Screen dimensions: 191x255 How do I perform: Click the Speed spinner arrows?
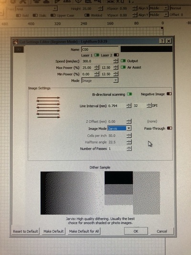(116, 61)
